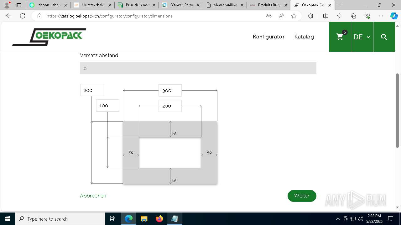Open browser collections icon
The width and height of the screenshot is (401, 225).
tap(353, 16)
